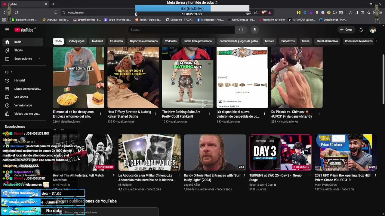Click the Brave Shields lion icon
Screen dimensions: 385x216
tap(263, 13)
